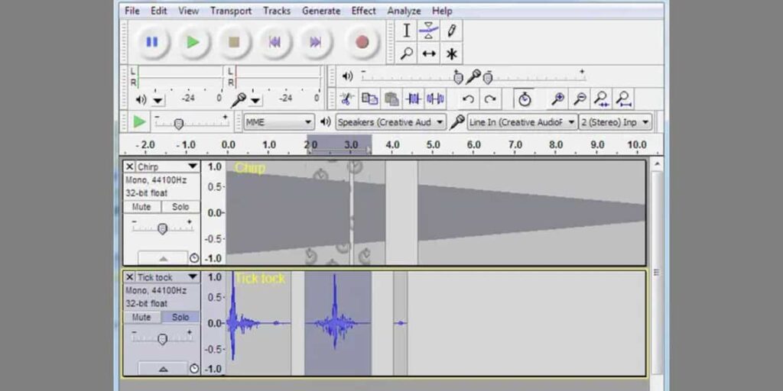
Task: Stop playback with the Stop button
Action: click(x=234, y=43)
